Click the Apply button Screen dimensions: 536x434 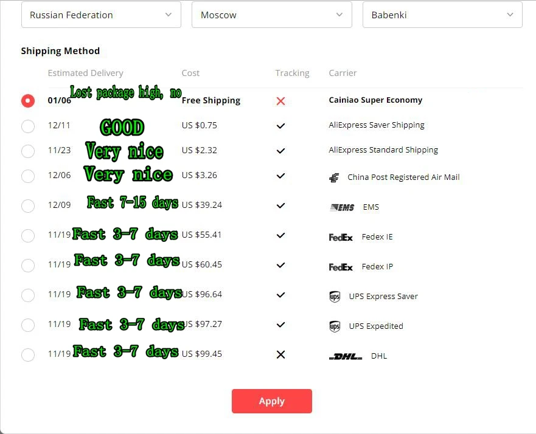click(x=272, y=401)
